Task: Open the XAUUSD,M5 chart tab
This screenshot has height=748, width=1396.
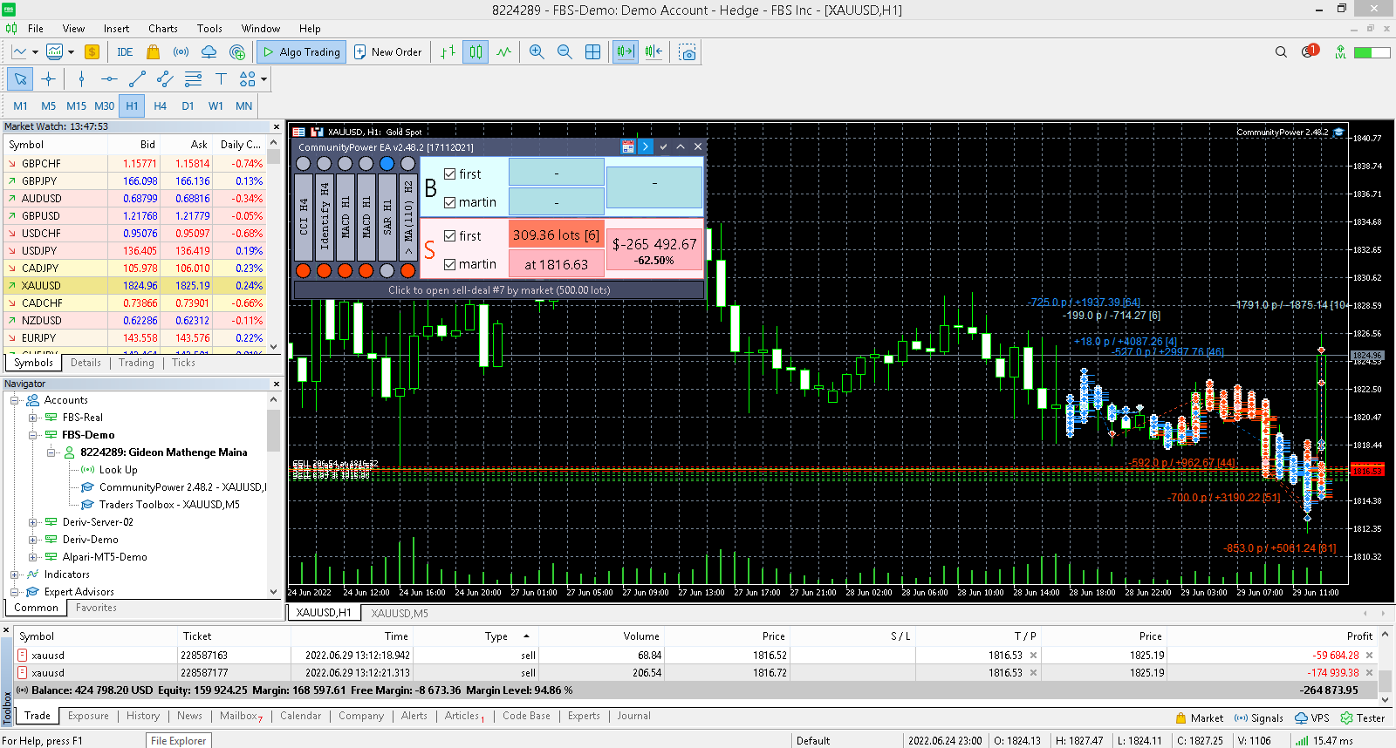Action: [400, 613]
